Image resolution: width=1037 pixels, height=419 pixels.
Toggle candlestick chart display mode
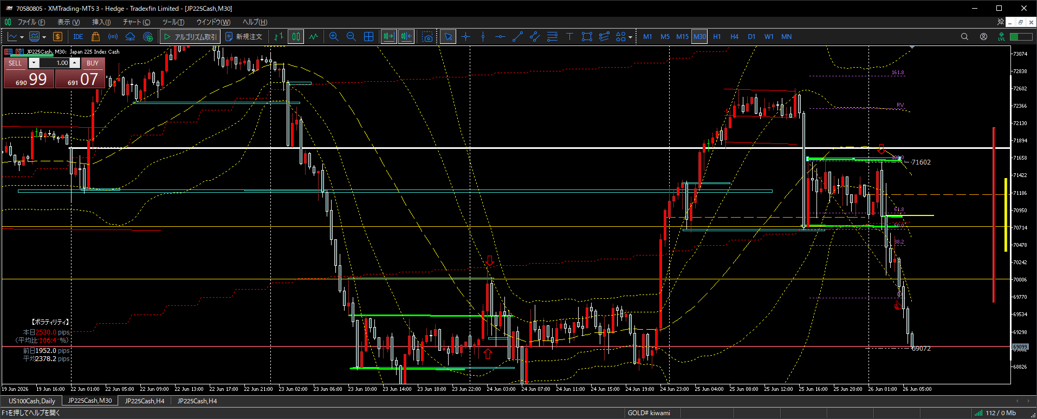296,37
